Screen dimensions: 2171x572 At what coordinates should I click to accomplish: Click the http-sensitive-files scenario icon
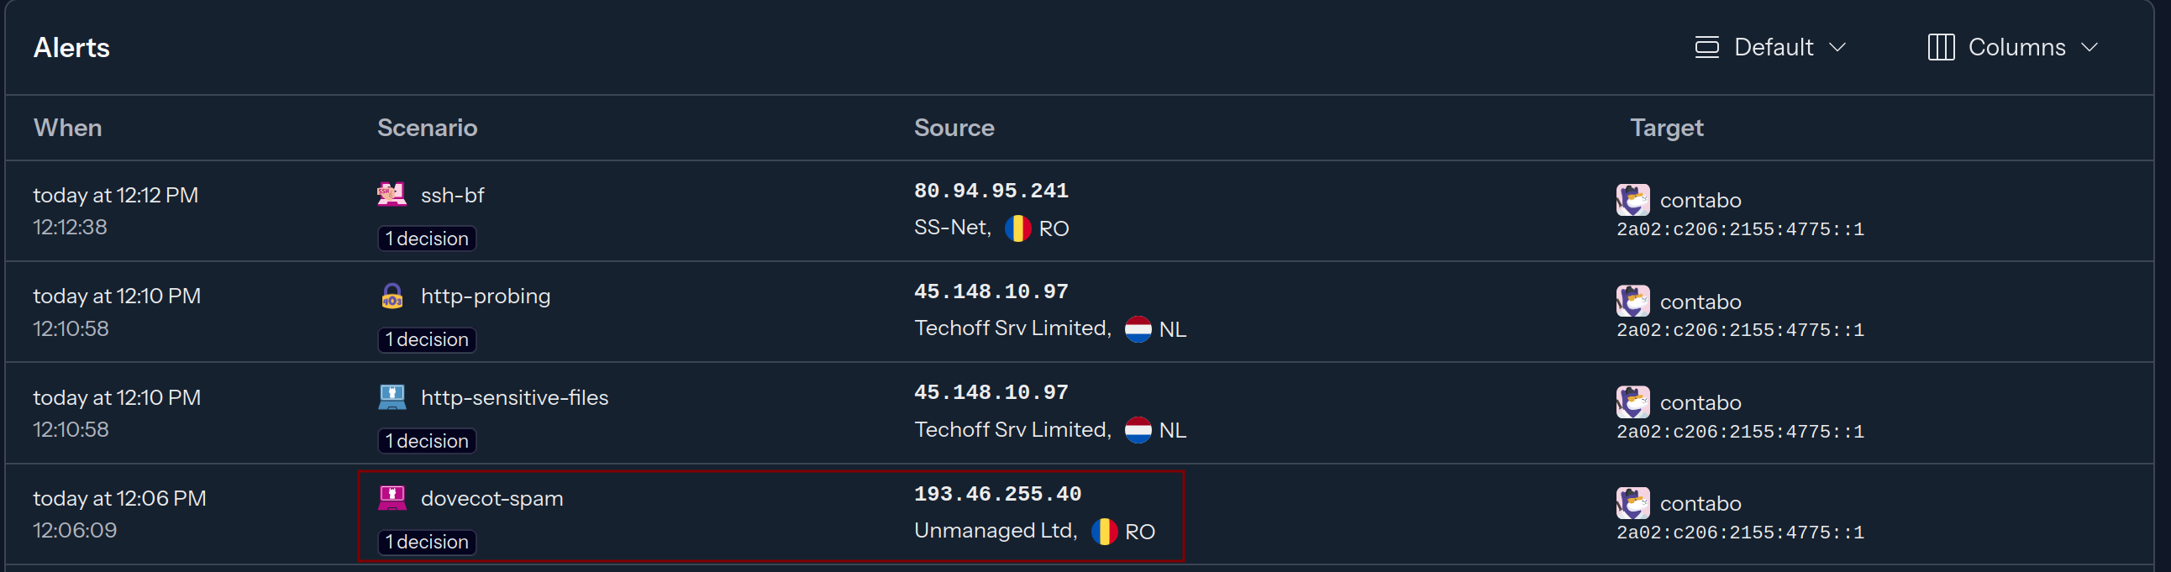(392, 396)
